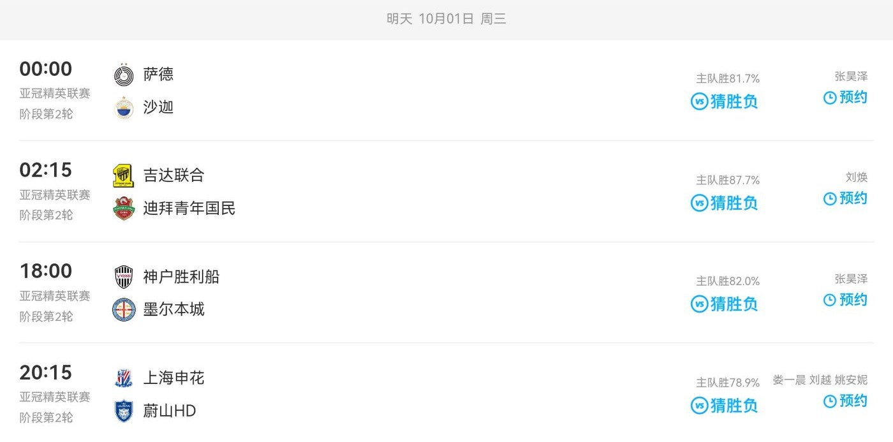Open 猜胜负 for Shanghai Shenhua vs Ulsan

(x=725, y=406)
